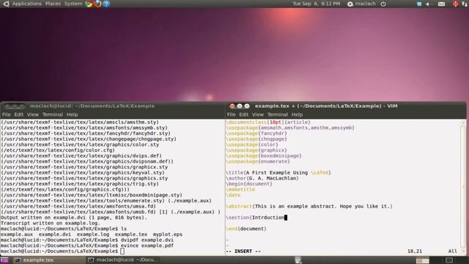Open the power session menu icon
This screenshot has height=264, width=469.
[383, 4]
